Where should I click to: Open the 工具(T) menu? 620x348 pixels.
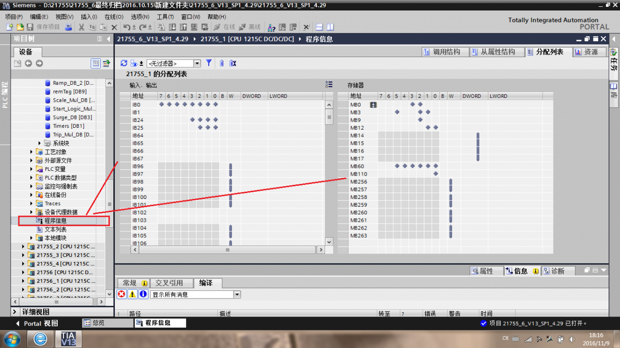[165, 16]
